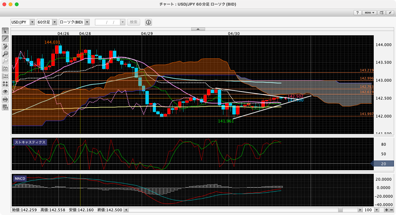
Task: Click the MACD indicator label
Action: 20,178
